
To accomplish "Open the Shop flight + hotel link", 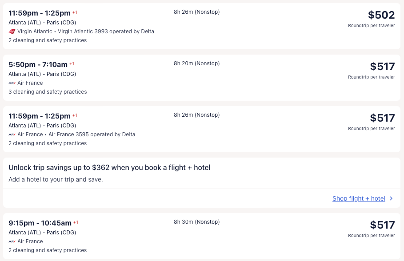I will pos(359,198).
